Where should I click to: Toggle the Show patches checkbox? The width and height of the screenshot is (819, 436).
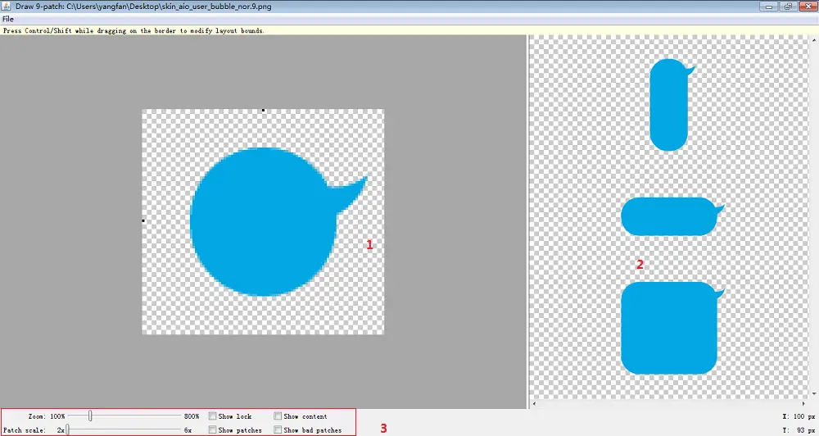[x=213, y=429]
